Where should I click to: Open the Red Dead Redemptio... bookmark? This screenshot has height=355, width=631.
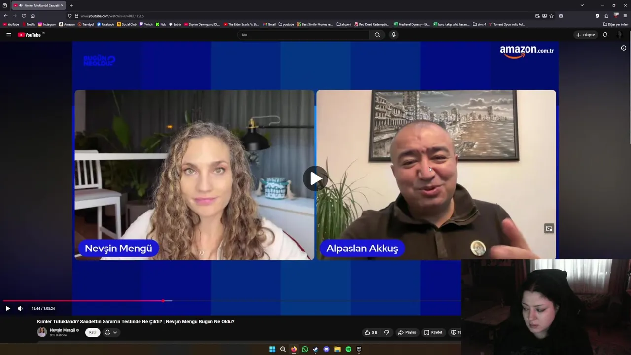(x=372, y=24)
